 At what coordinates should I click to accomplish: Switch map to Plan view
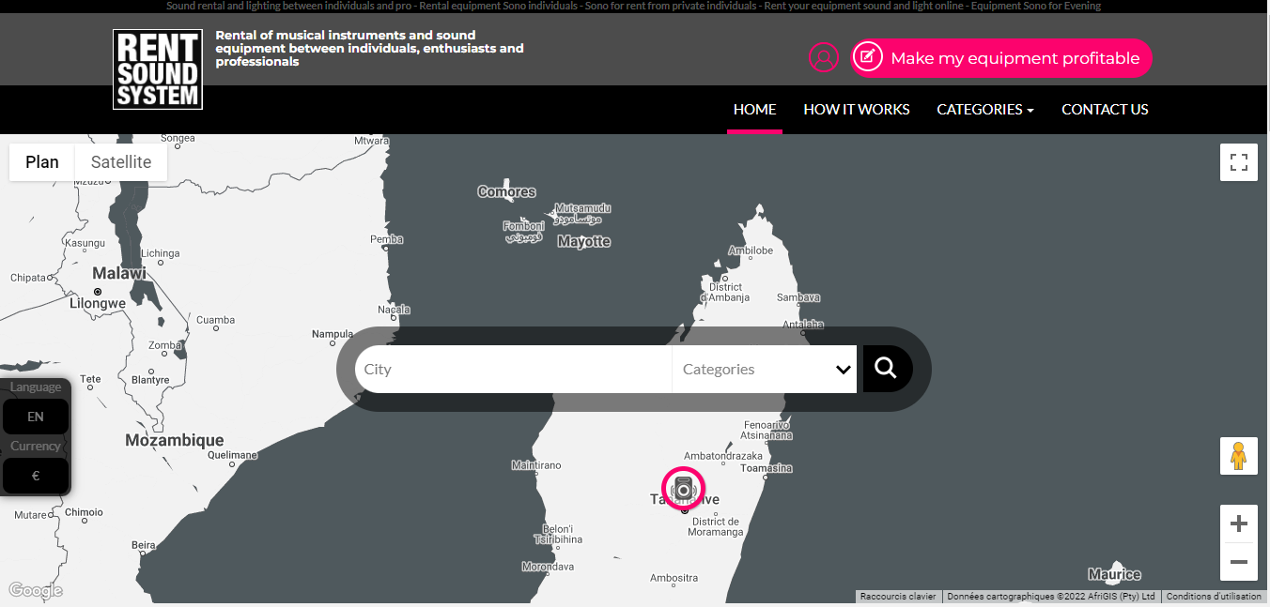pos(42,162)
